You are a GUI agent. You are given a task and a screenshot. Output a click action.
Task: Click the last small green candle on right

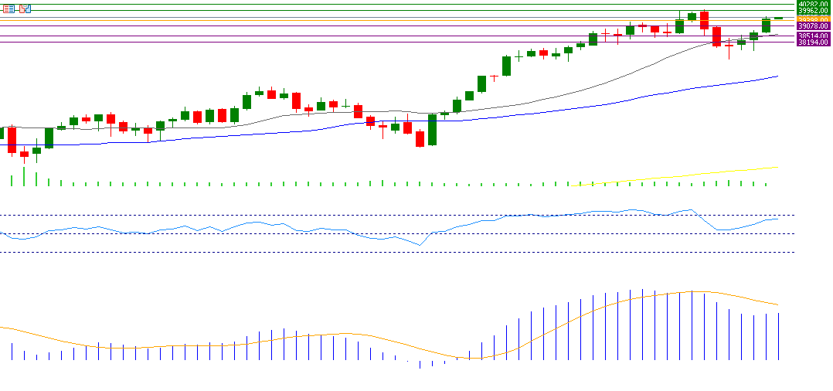[778, 18]
